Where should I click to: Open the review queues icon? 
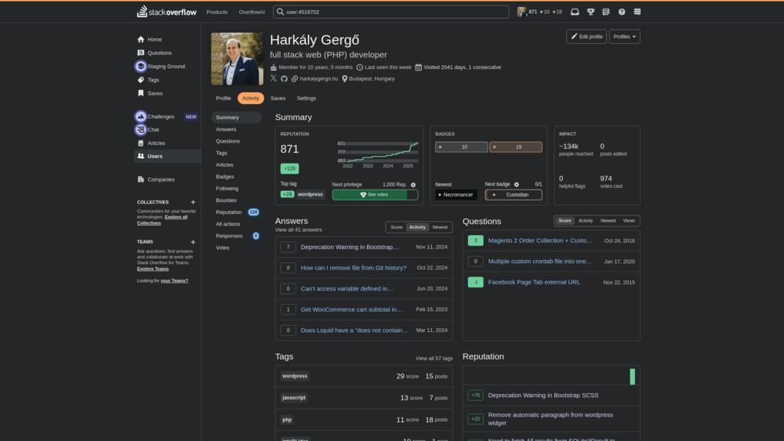[x=606, y=12]
